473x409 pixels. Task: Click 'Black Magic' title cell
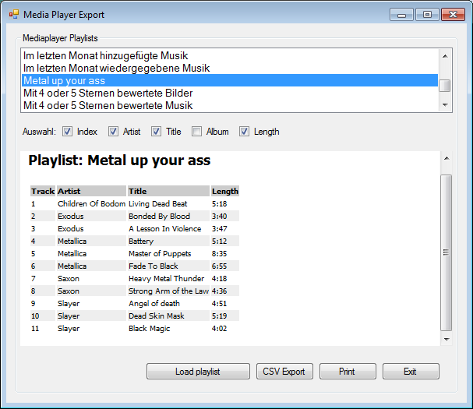(168, 329)
